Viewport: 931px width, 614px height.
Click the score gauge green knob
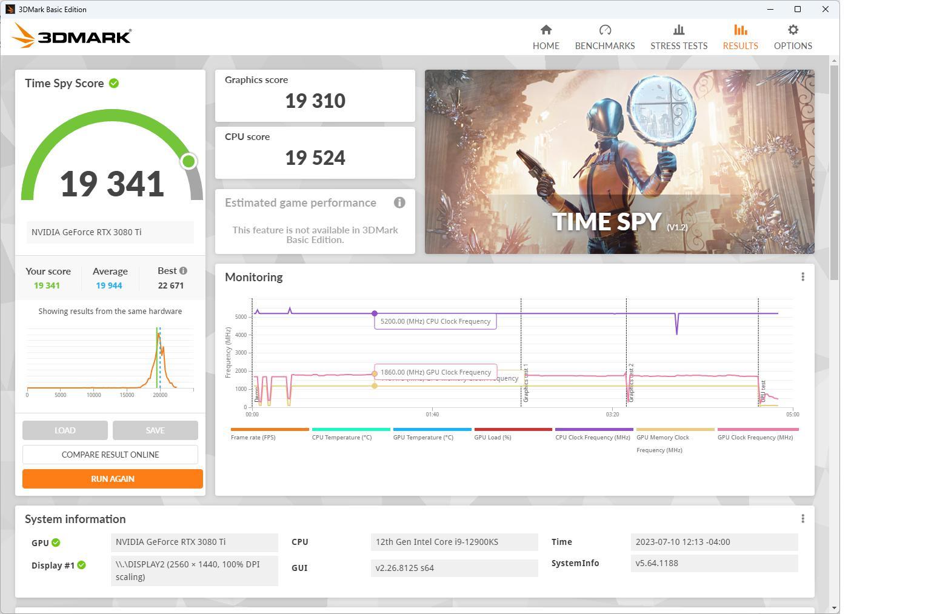[189, 161]
